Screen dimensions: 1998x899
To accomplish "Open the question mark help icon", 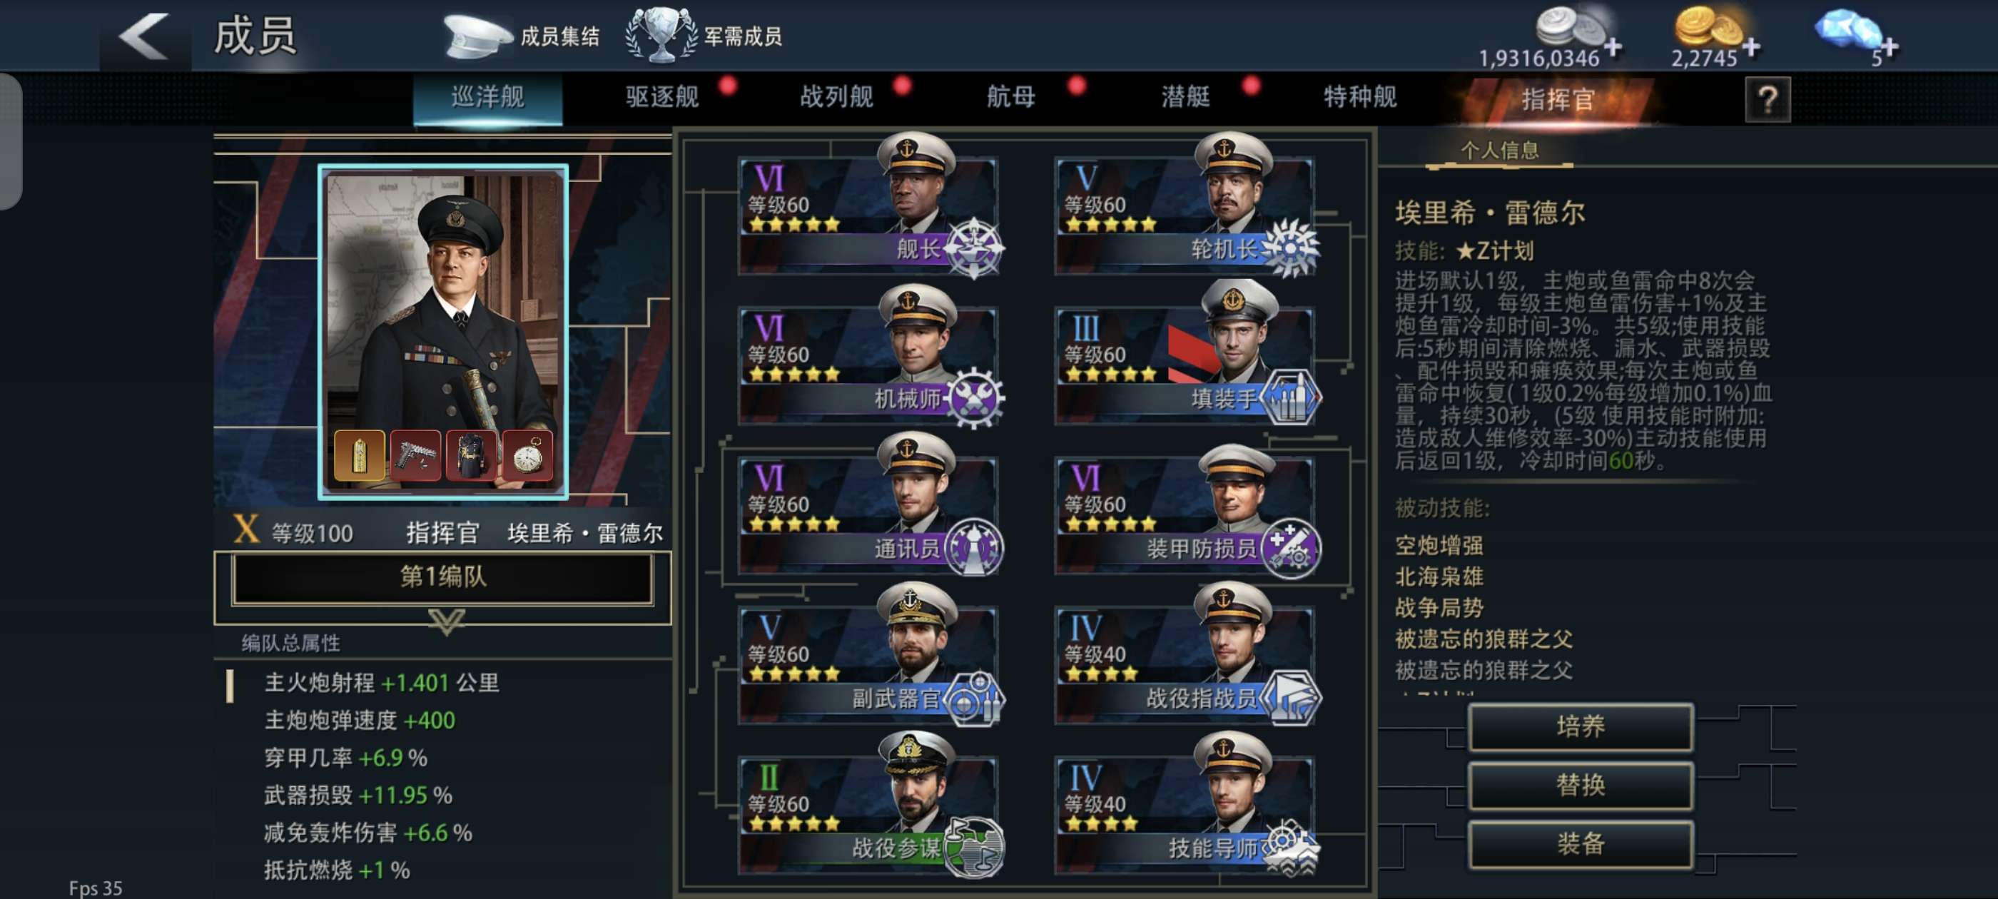I will click(1767, 99).
